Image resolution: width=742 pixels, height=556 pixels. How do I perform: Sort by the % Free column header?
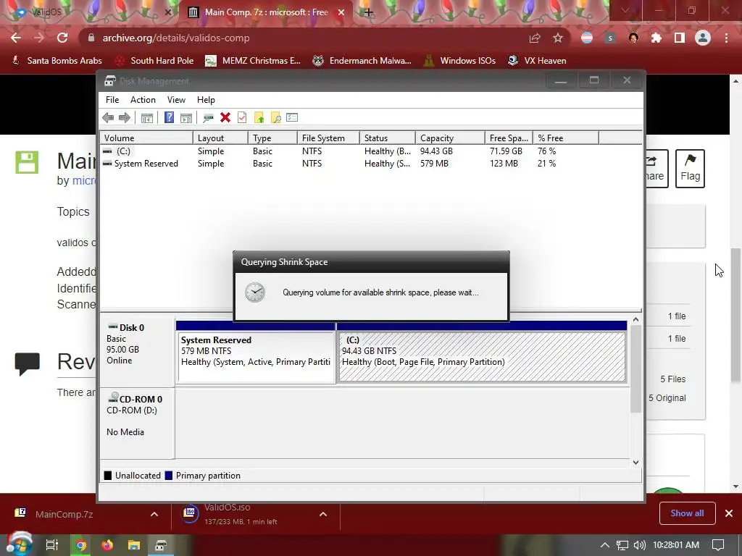566,138
